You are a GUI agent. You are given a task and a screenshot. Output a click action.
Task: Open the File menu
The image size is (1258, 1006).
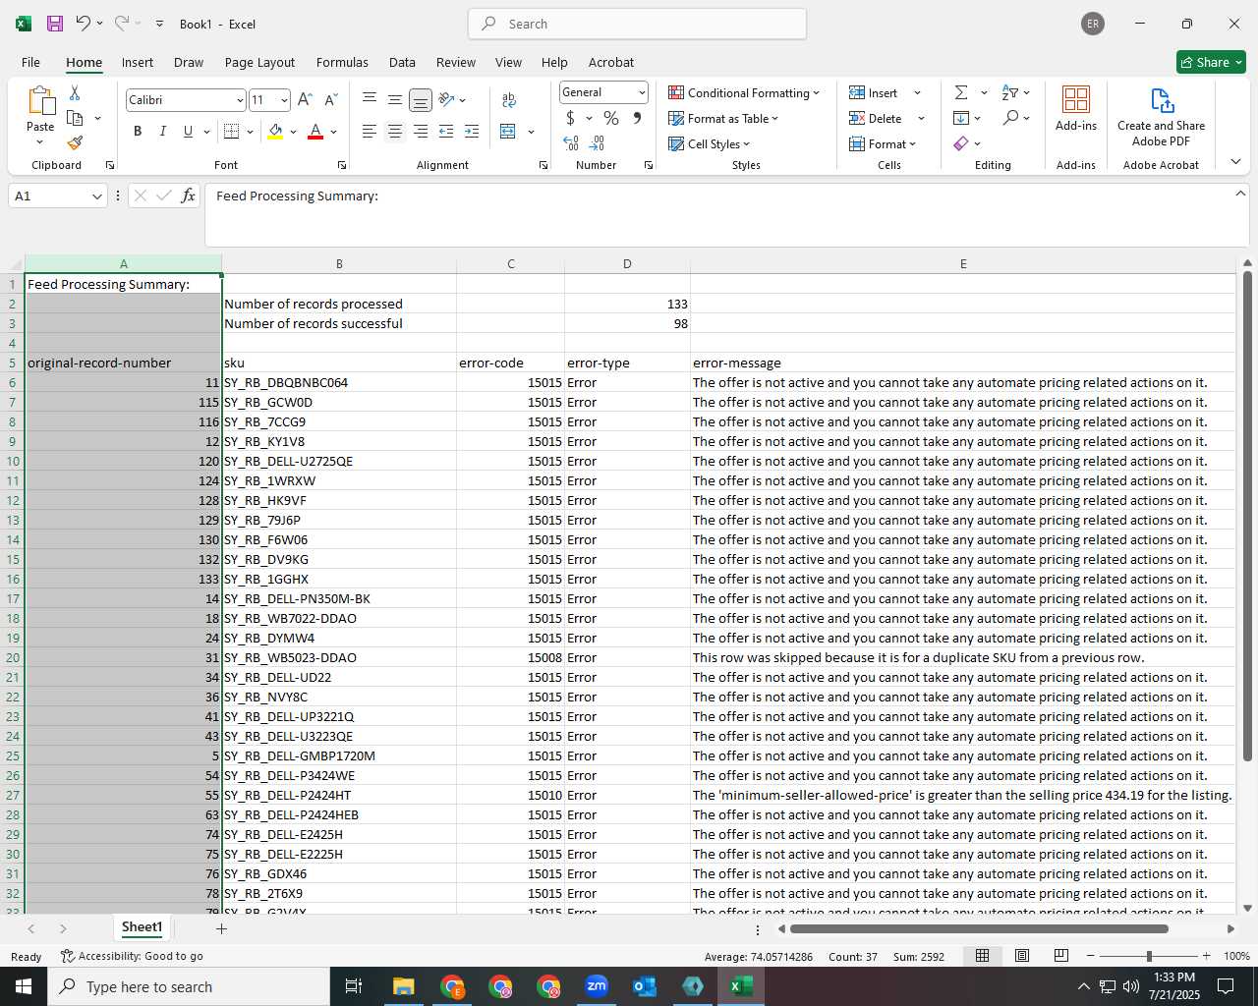(x=31, y=62)
